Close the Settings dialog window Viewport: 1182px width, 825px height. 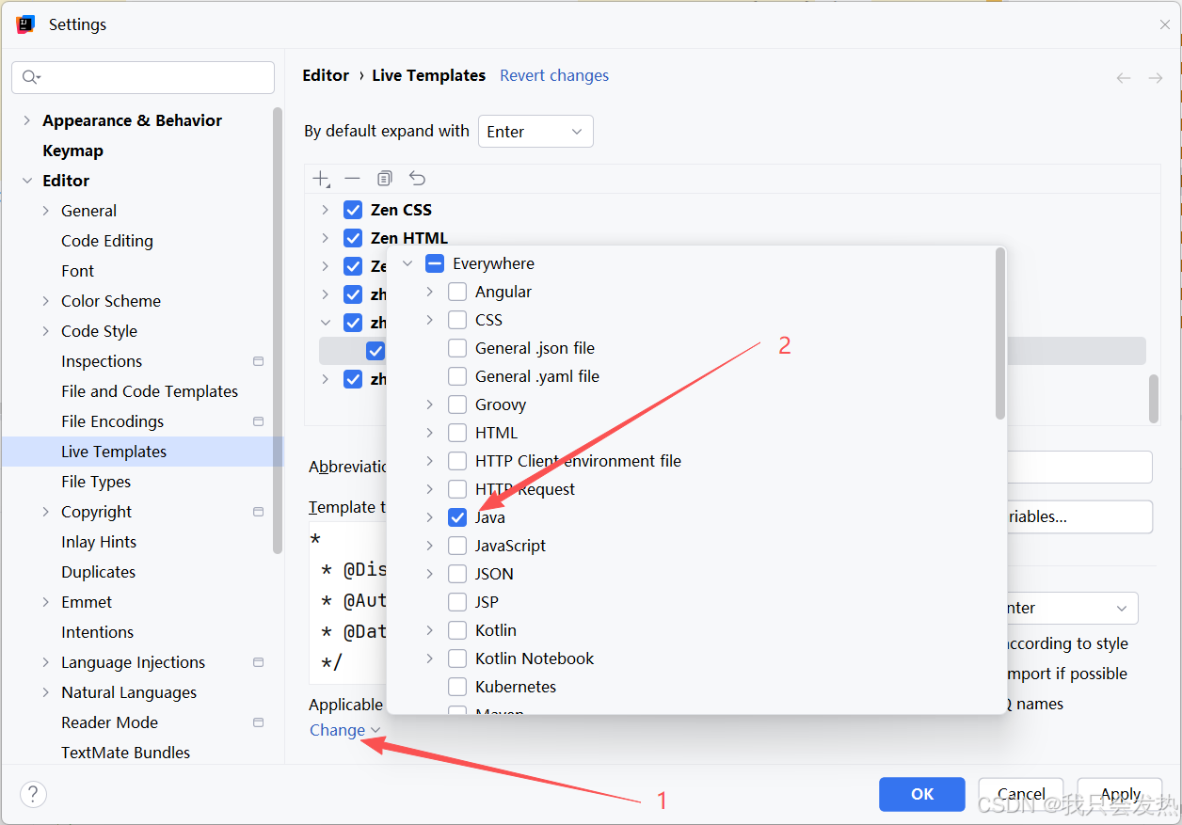click(1165, 24)
